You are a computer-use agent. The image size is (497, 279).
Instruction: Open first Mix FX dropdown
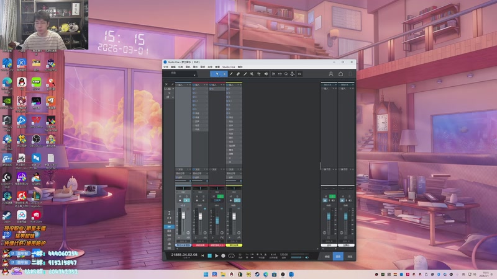click(335, 85)
